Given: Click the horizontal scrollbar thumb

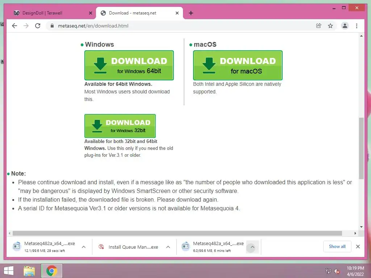Looking at the screenshot, I should [177, 233].
